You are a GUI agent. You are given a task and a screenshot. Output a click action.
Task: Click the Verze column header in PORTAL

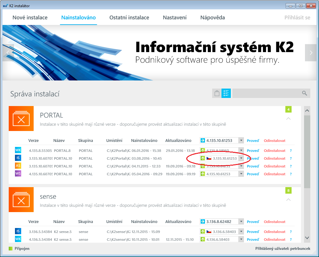tap(33, 141)
